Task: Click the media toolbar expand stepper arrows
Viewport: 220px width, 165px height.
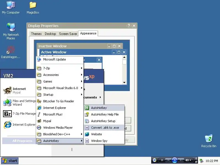Action: tap(196, 158)
